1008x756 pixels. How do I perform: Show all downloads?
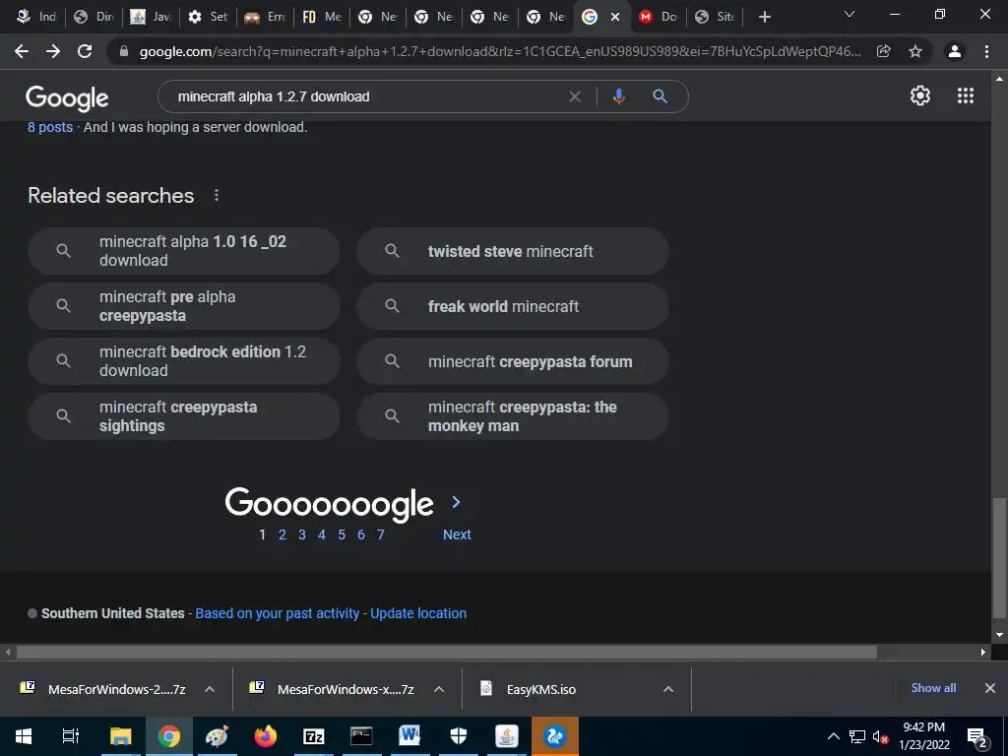(933, 688)
